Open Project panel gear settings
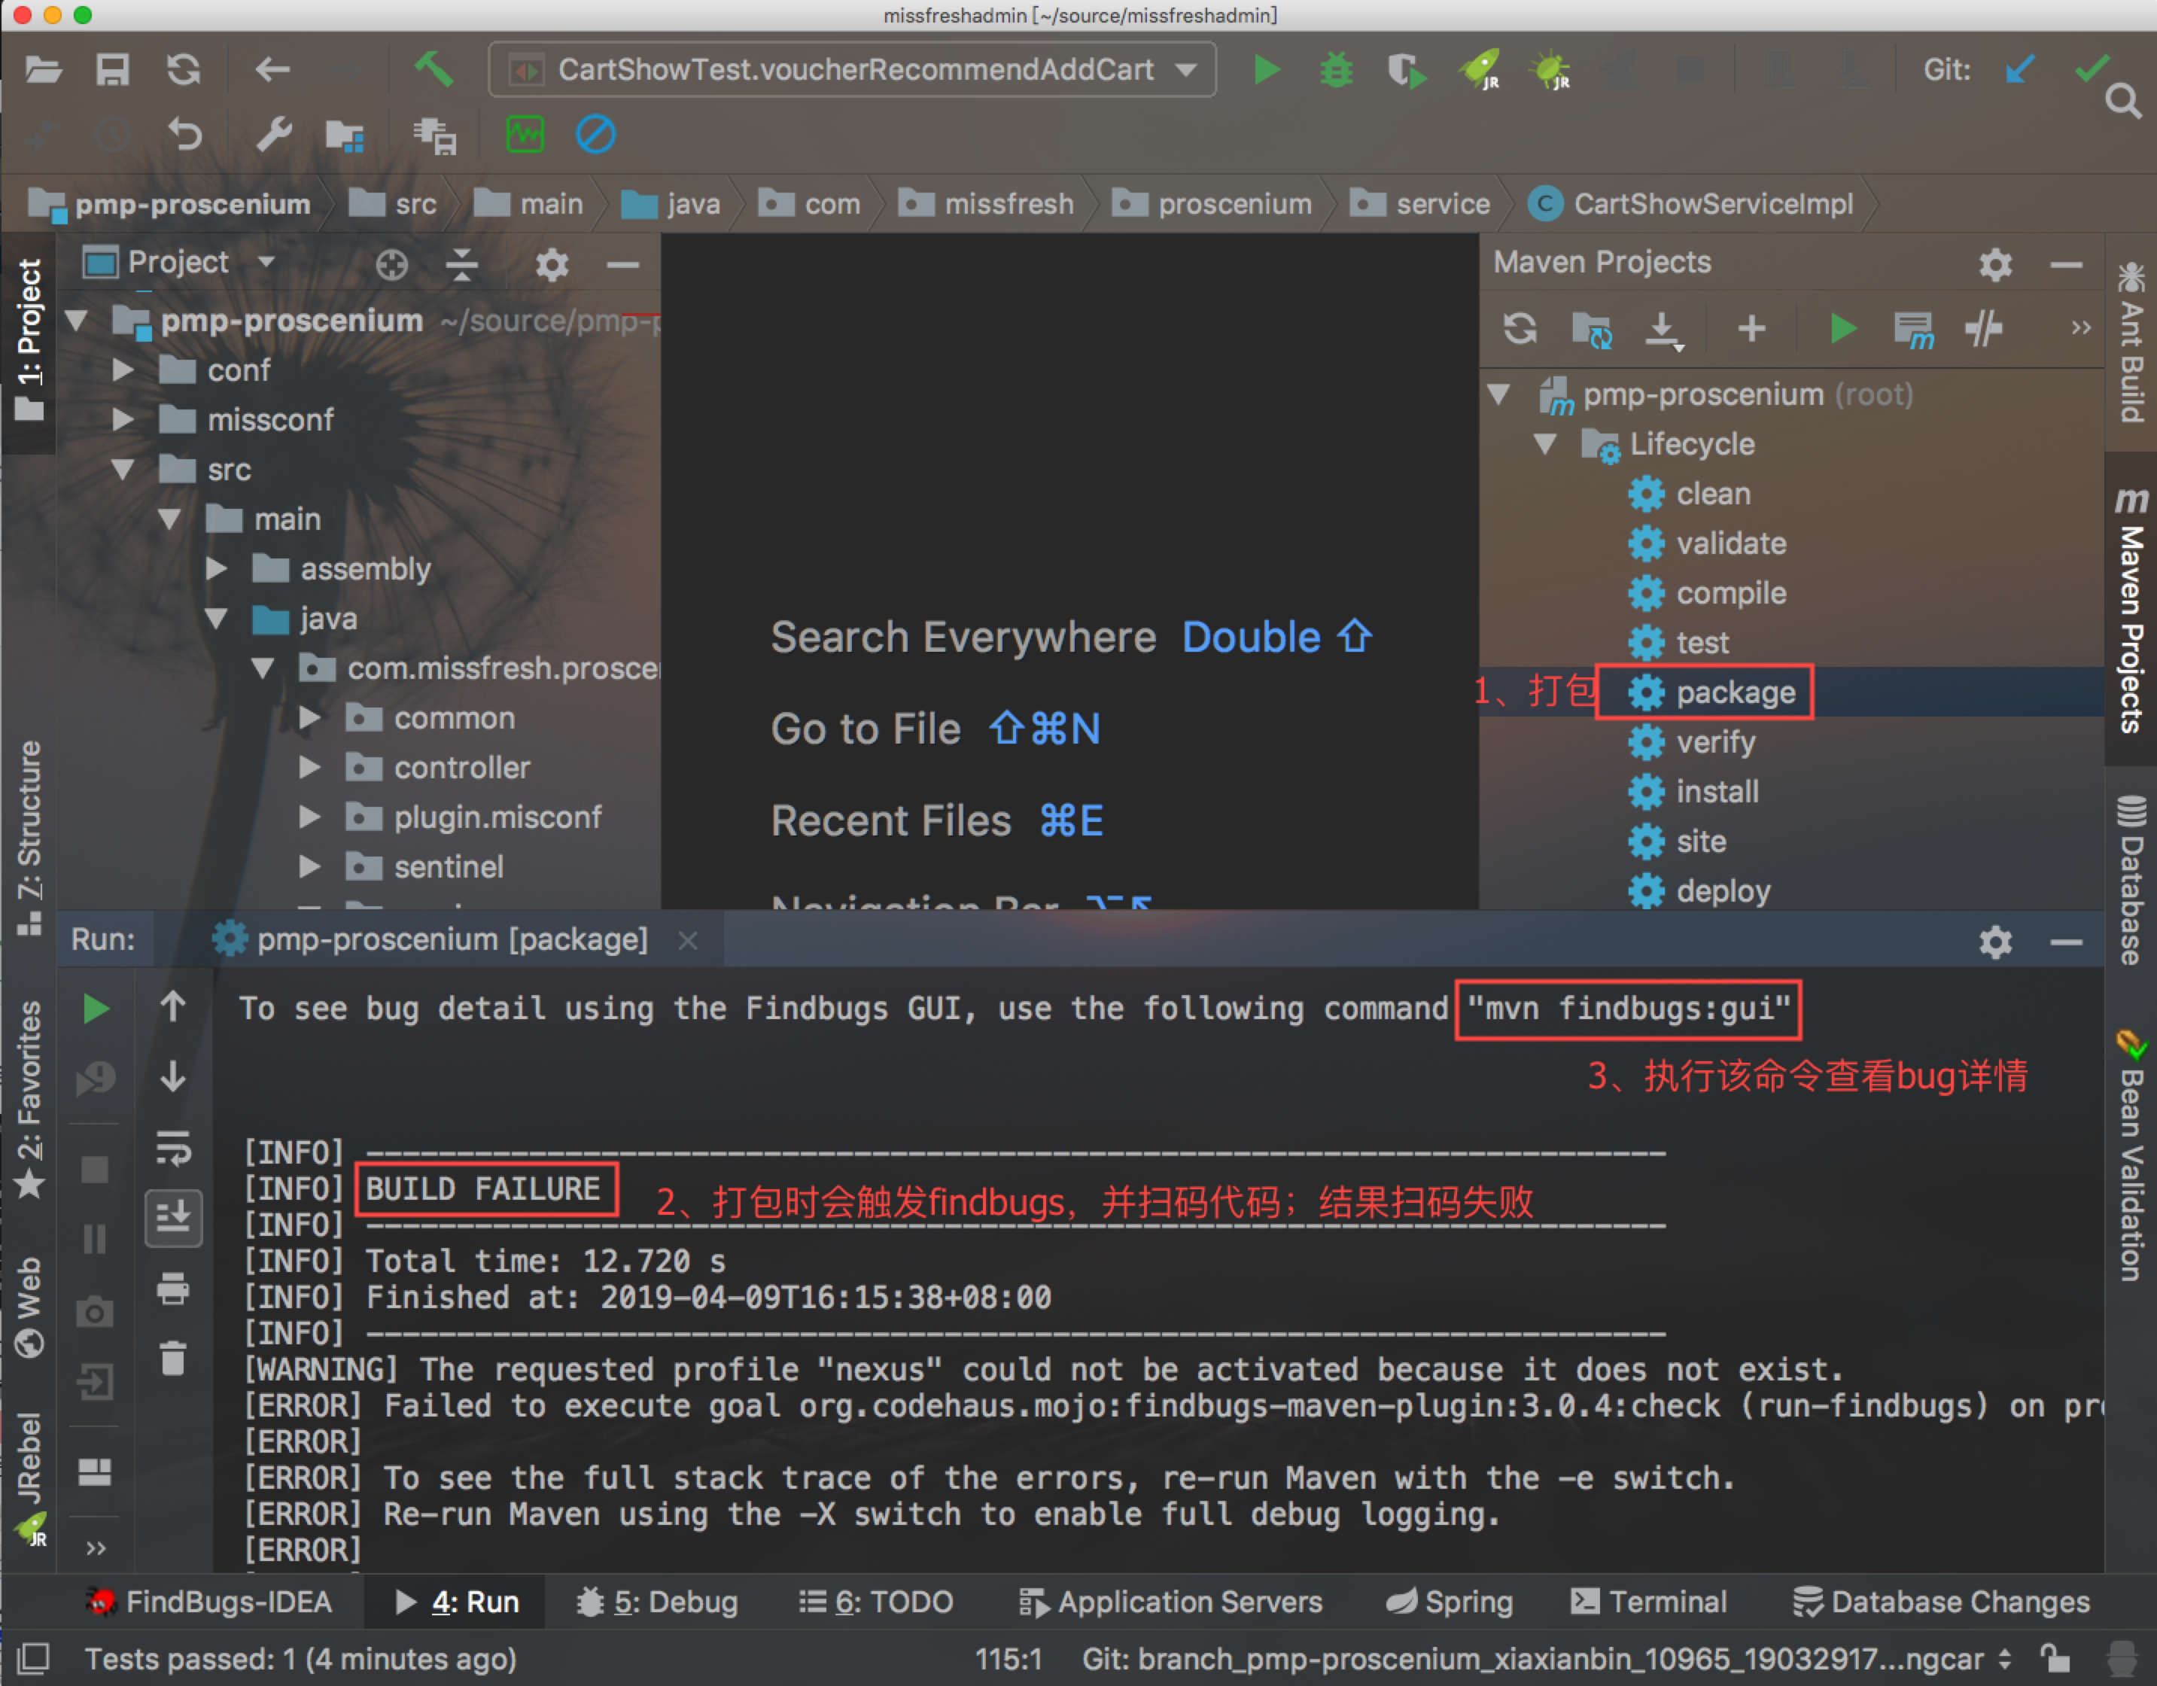This screenshot has height=1686, width=2157. click(551, 263)
